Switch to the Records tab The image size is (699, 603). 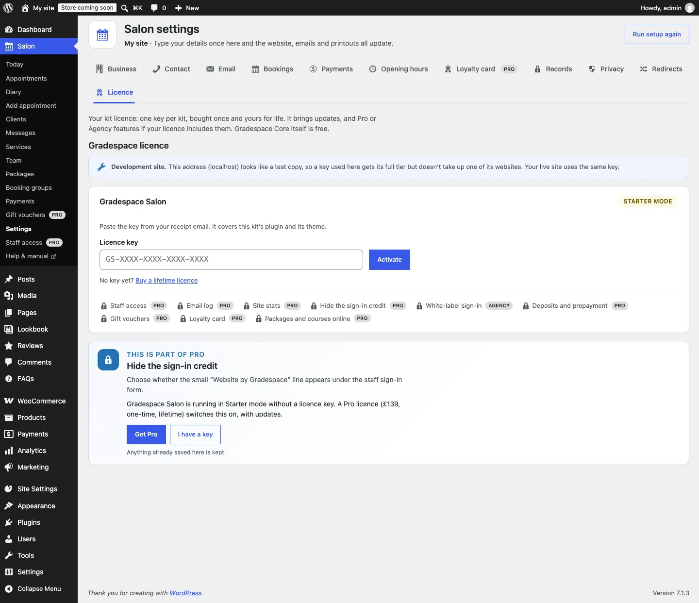tap(553, 69)
